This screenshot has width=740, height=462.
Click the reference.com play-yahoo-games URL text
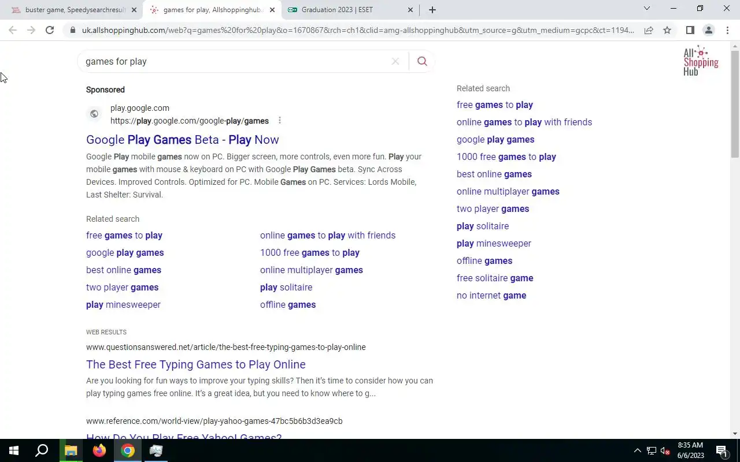tap(214, 421)
